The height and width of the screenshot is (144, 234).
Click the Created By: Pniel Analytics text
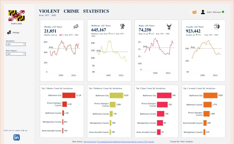tap(182, 141)
